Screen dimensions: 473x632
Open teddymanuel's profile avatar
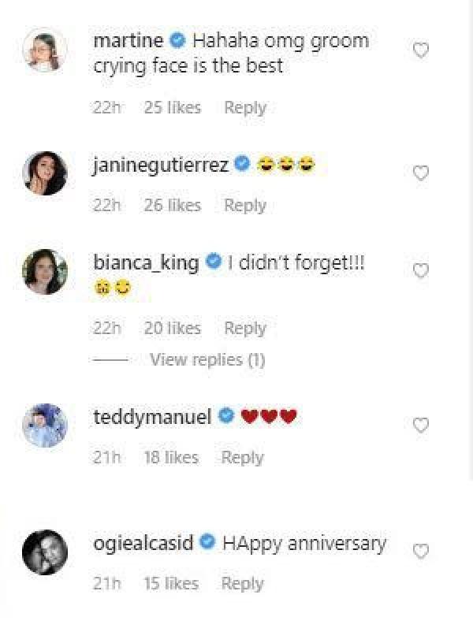tap(45, 426)
